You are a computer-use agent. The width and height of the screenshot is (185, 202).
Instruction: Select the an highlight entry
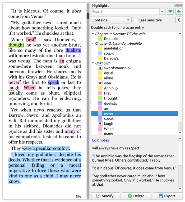pyautogui.click(x=106, y=108)
